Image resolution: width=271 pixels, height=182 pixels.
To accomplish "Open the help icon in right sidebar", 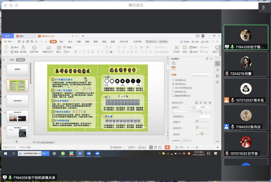I will coord(217,82).
